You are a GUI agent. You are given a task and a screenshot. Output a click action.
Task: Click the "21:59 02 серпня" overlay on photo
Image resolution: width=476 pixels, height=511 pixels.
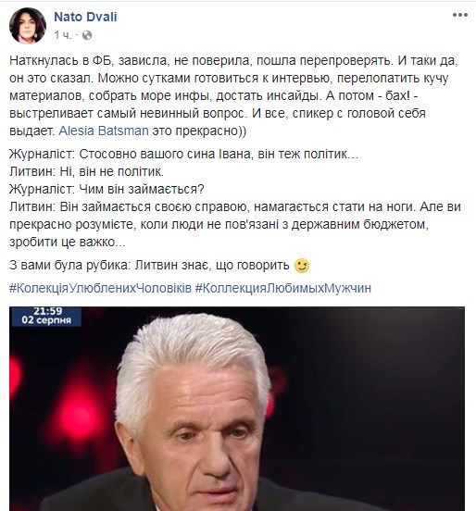(x=46, y=316)
